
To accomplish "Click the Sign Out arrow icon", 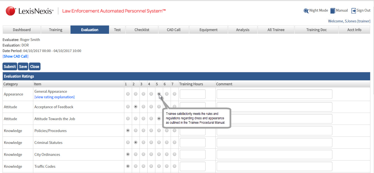I will point(353,11).
